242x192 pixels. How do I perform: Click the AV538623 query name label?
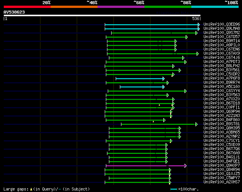click(x=14, y=12)
